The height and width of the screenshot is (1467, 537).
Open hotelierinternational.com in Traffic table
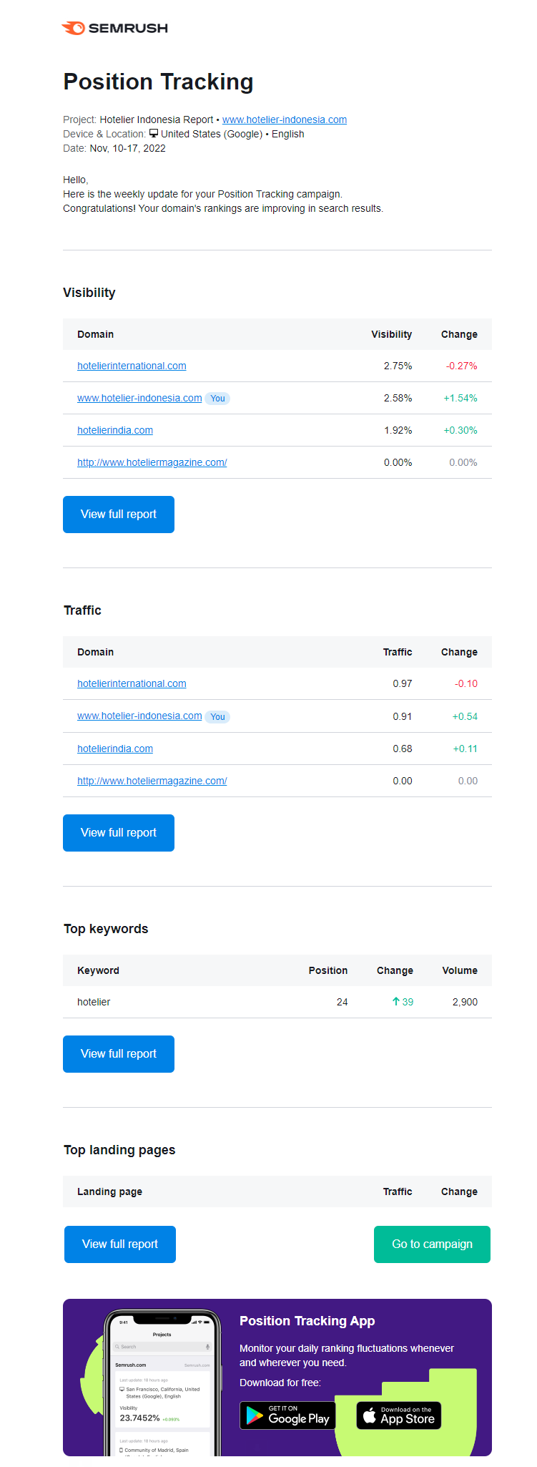click(x=132, y=683)
